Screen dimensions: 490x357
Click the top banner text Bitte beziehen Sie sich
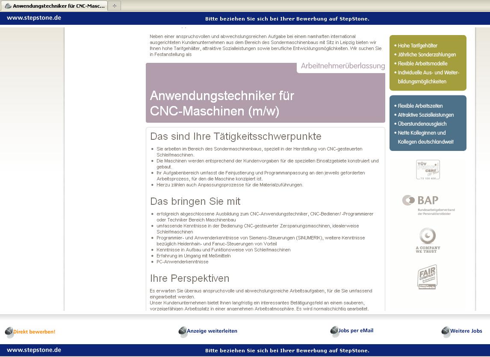[x=287, y=19]
